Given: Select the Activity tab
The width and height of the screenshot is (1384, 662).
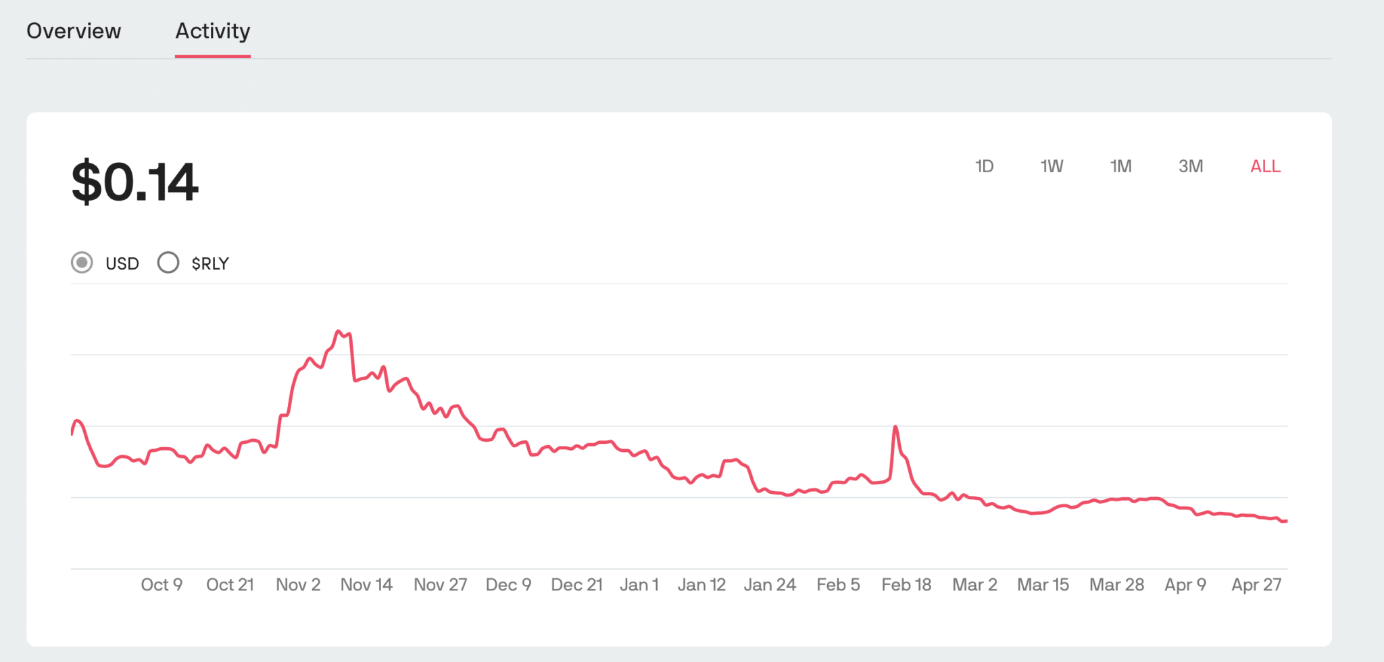Looking at the screenshot, I should click(x=213, y=31).
